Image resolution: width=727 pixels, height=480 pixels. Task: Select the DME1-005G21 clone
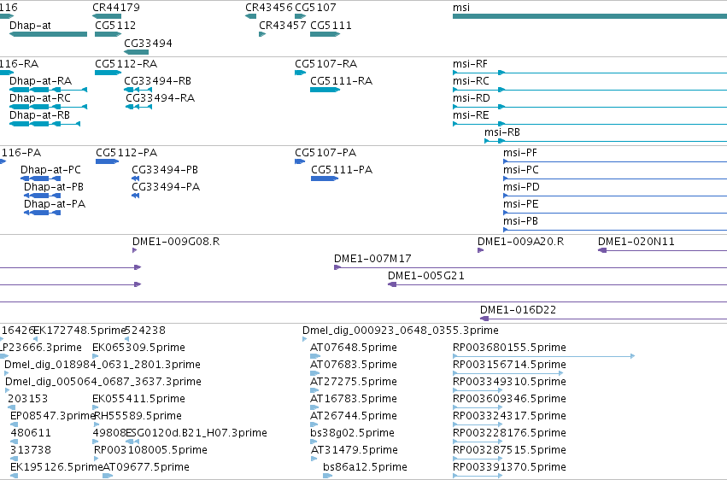click(x=557, y=285)
